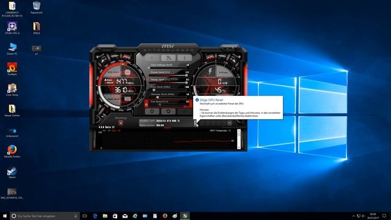This screenshot has height=220, width=391.
Task: Click the GPU1 Temperatur graph label
Action: point(220,130)
